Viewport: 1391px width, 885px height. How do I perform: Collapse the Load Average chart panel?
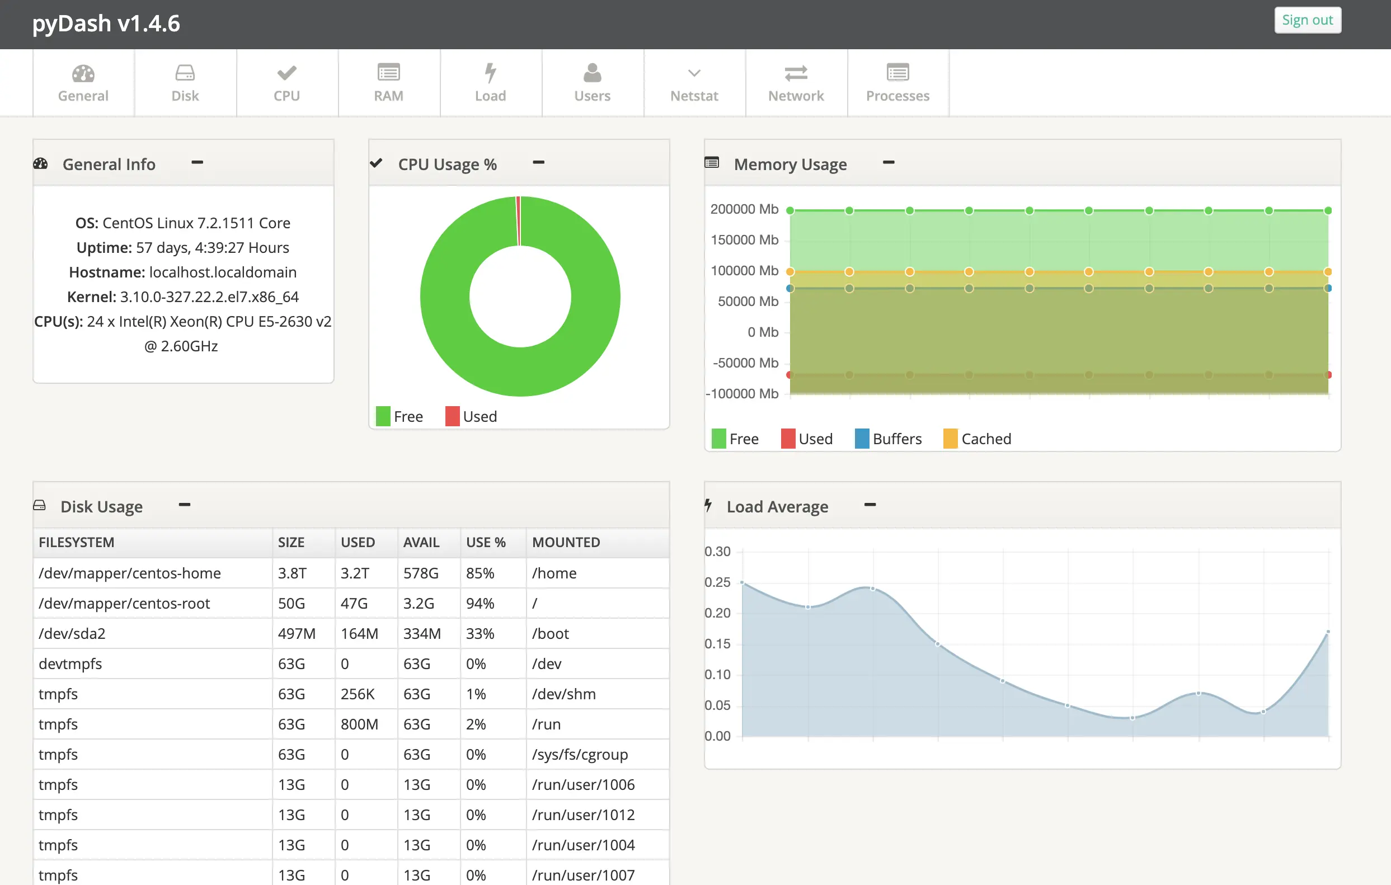click(870, 505)
